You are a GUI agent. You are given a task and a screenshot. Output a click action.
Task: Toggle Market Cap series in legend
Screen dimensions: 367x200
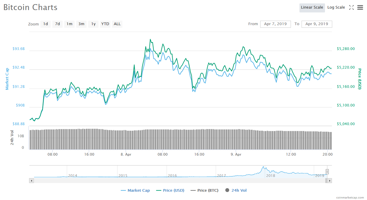pos(135,190)
